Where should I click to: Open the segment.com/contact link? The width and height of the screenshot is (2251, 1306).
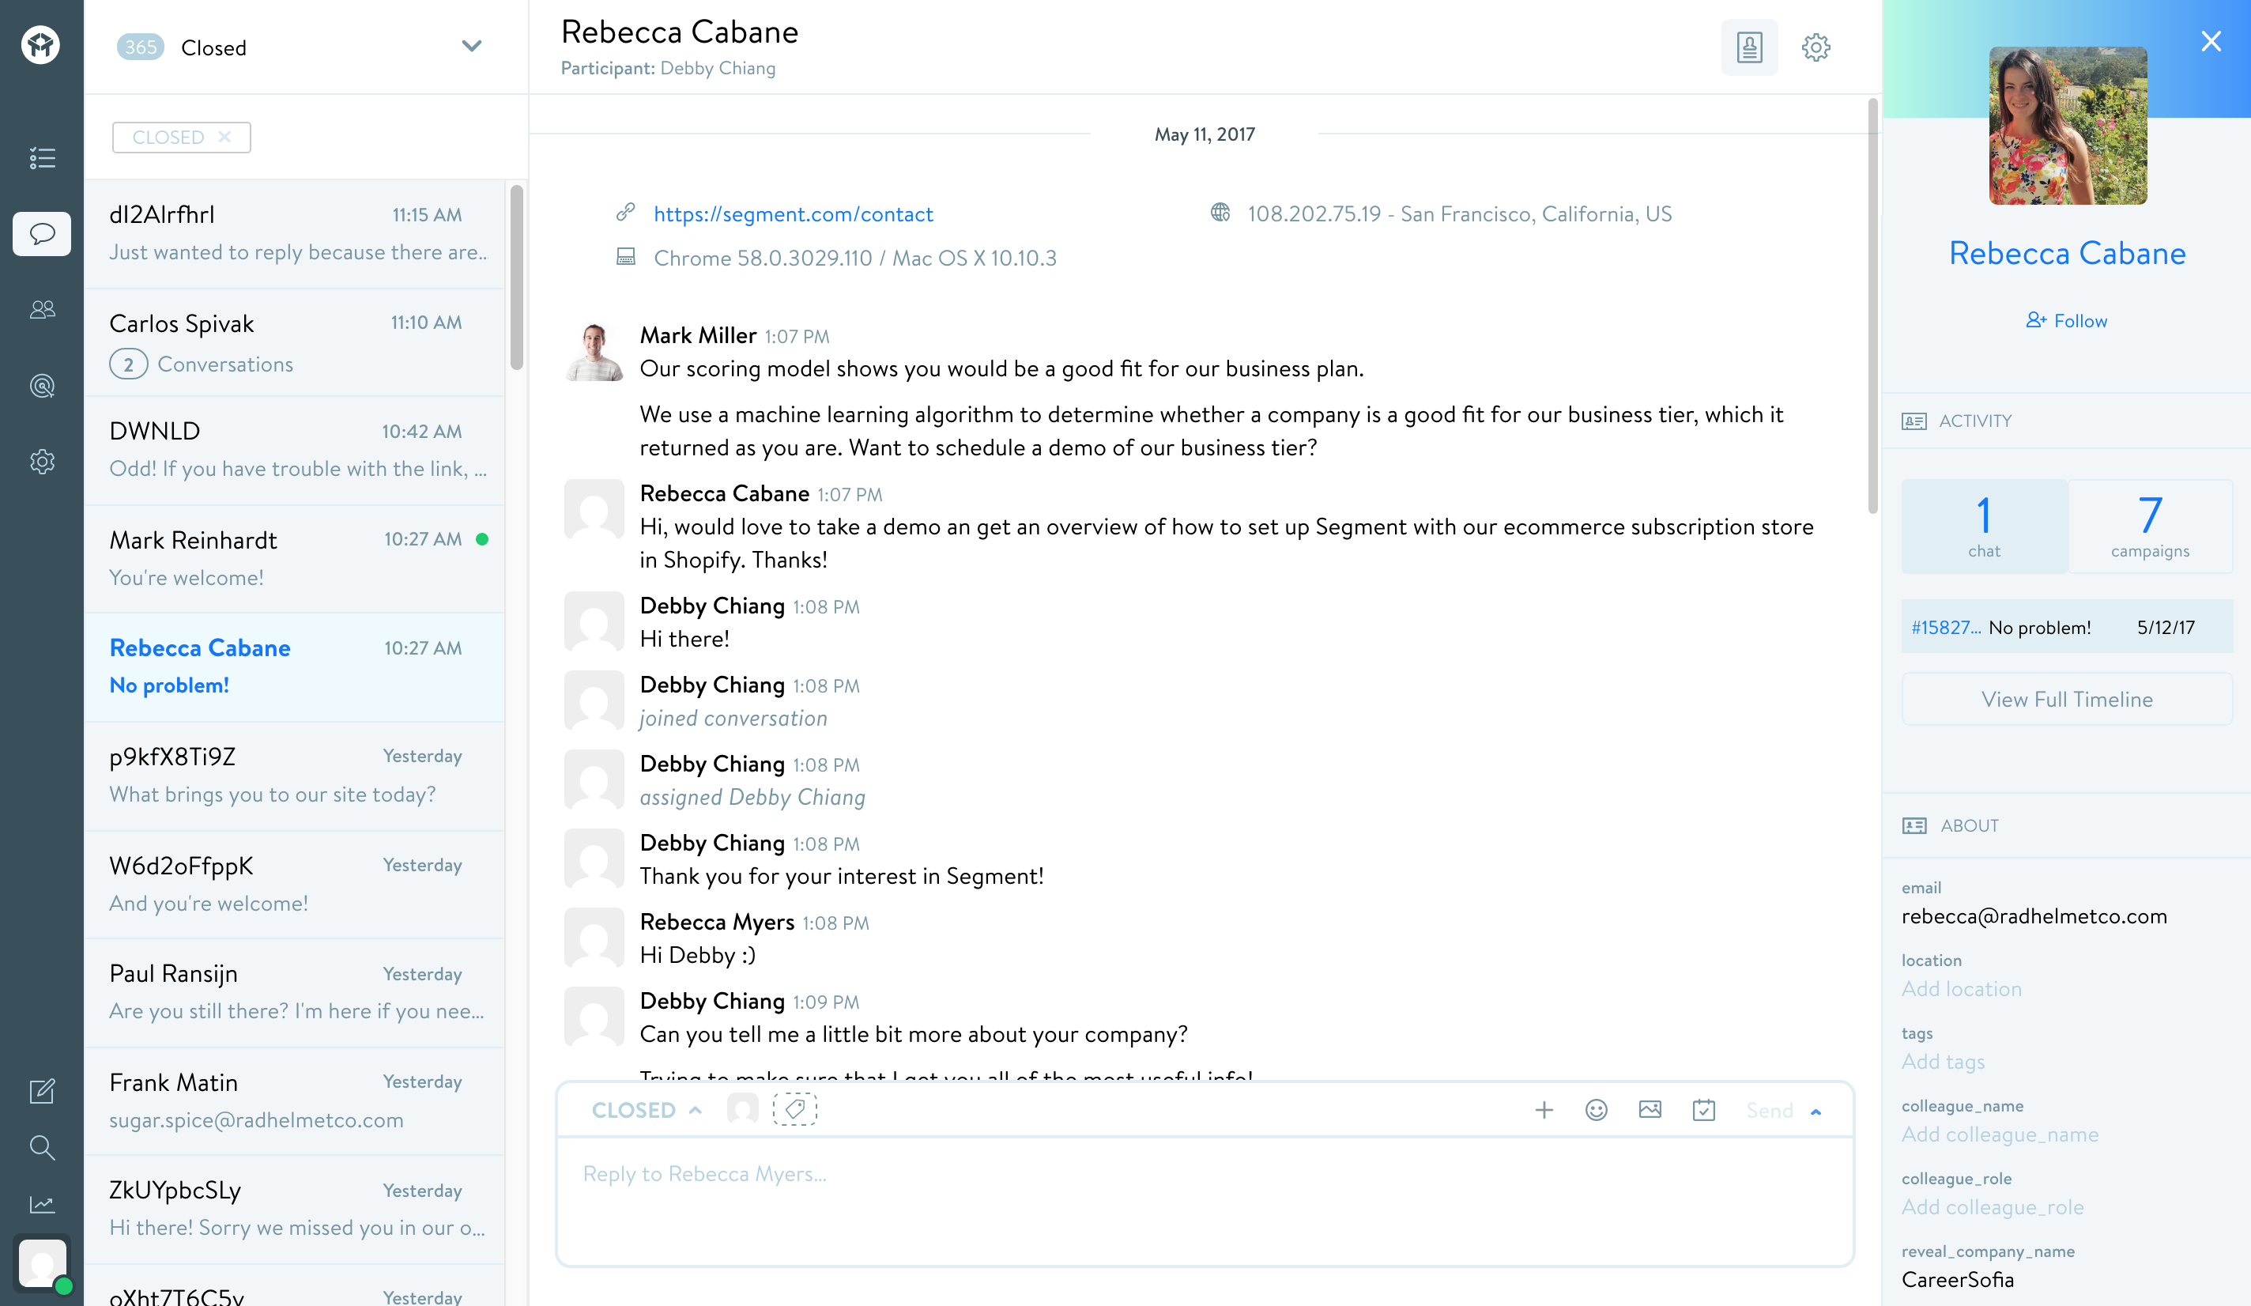tap(794, 213)
